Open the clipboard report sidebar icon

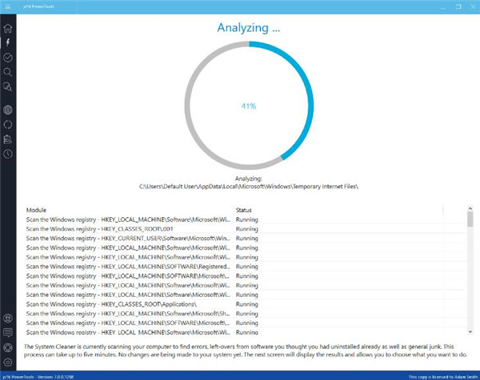[x=8, y=139]
